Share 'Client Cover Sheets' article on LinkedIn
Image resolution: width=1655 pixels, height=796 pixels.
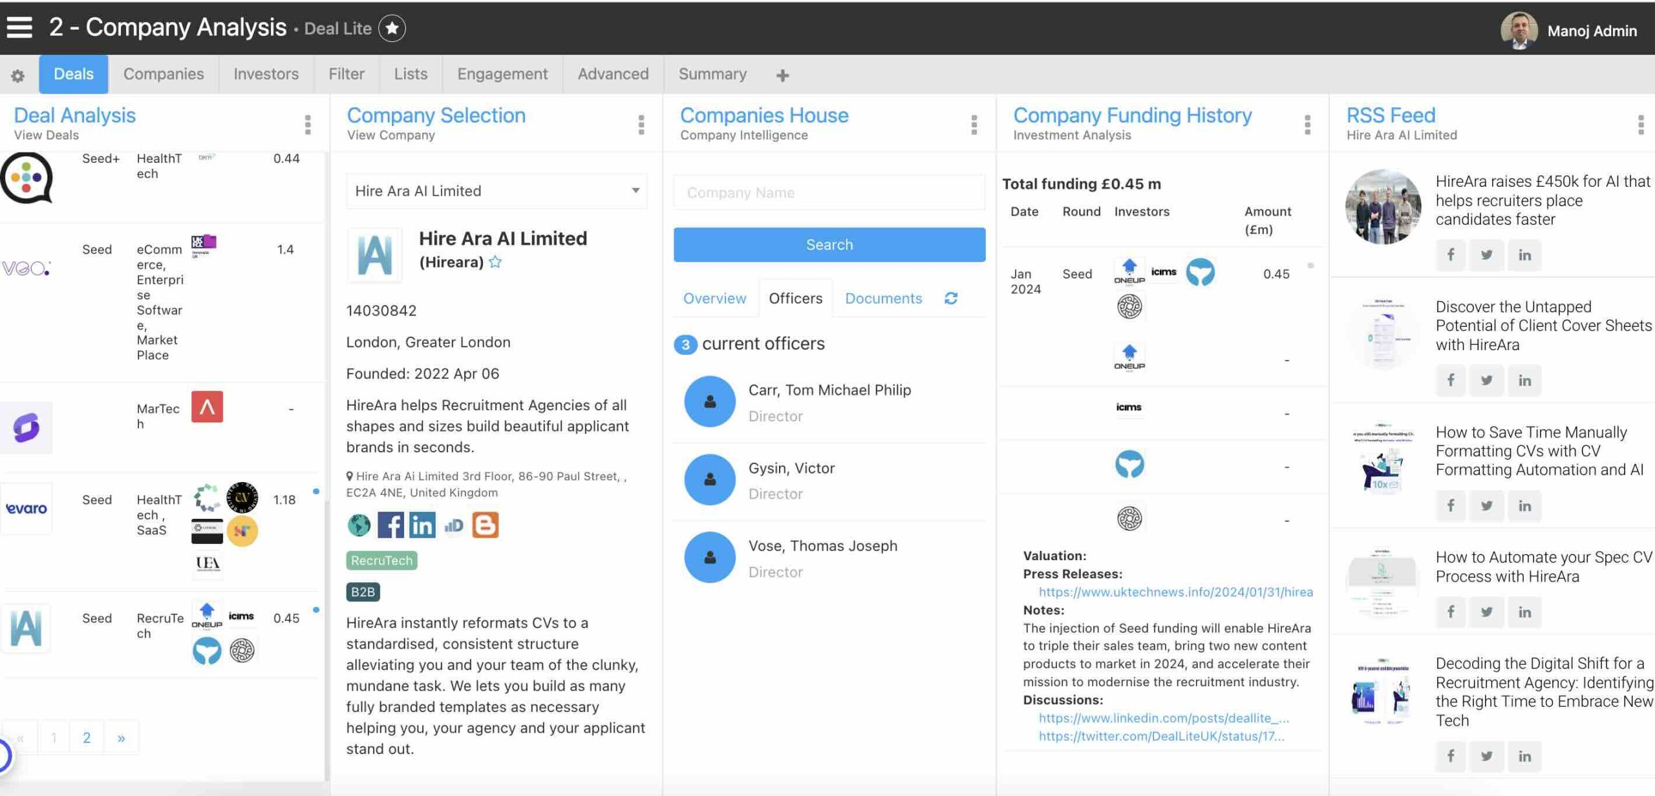click(x=1524, y=381)
